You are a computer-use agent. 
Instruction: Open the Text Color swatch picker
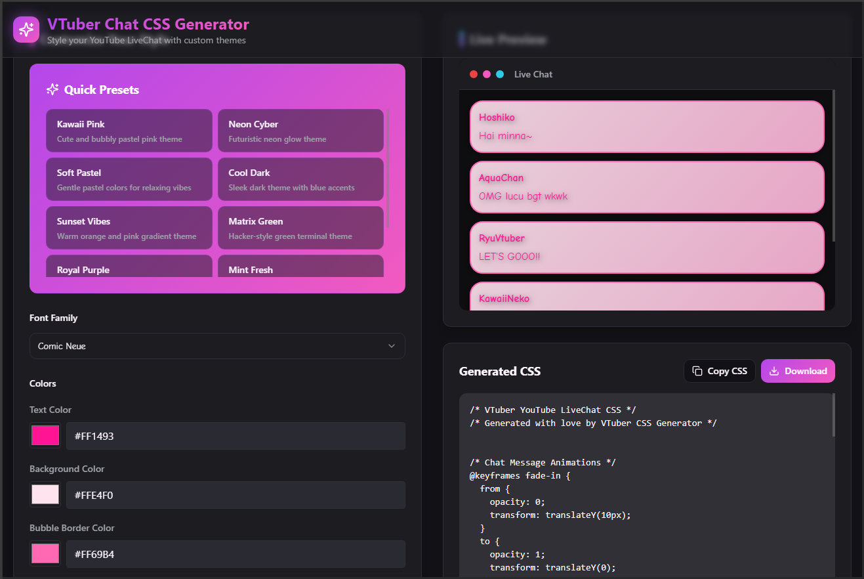click(x=45, y=435)
